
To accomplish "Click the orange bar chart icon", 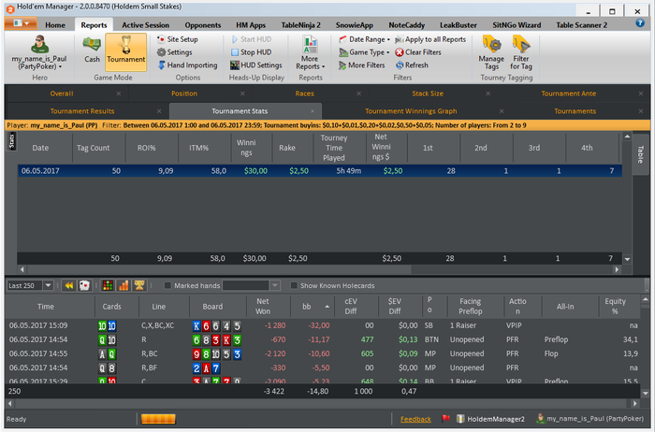I will 124,285.
